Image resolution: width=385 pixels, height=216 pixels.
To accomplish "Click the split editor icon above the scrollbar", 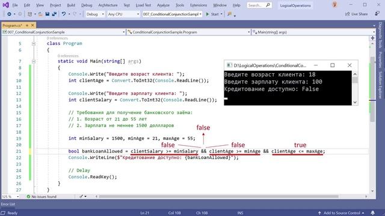I will pyautogui.click(x=372, y=38).
